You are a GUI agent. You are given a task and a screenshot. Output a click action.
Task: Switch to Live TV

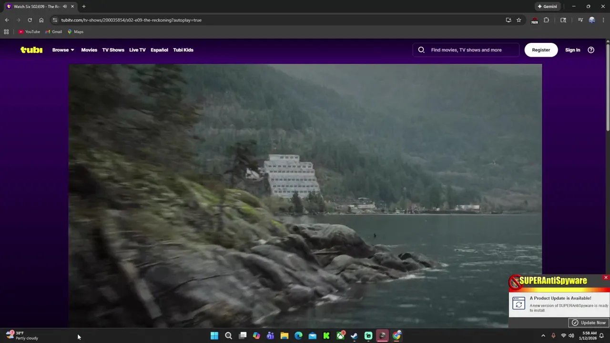[137, 50]
